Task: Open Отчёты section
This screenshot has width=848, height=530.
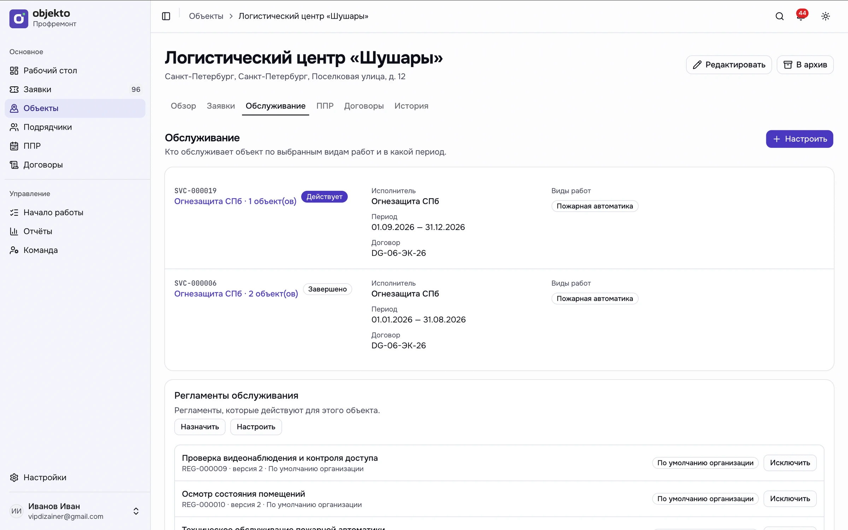Action: 75,231
